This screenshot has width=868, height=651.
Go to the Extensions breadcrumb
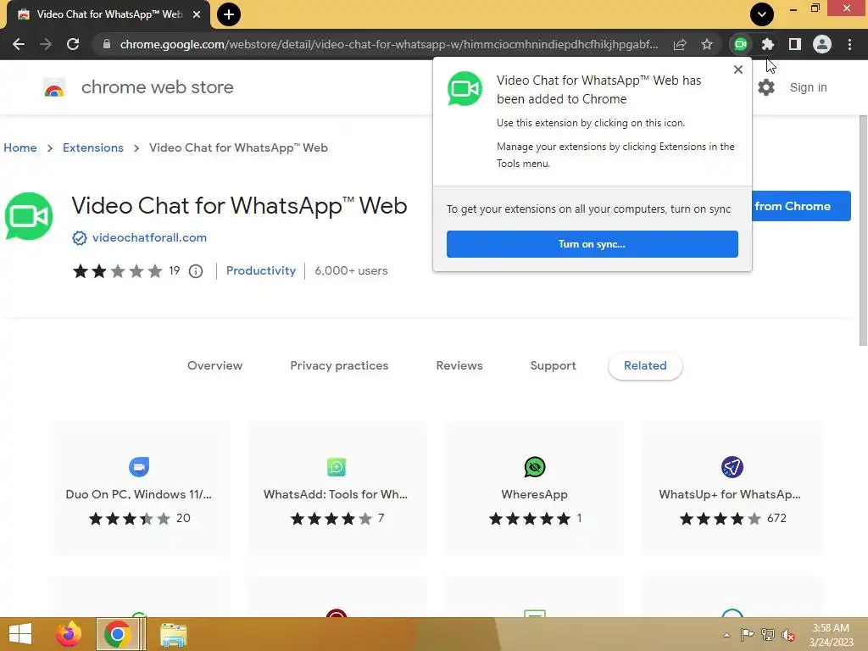tap(93, 147)
